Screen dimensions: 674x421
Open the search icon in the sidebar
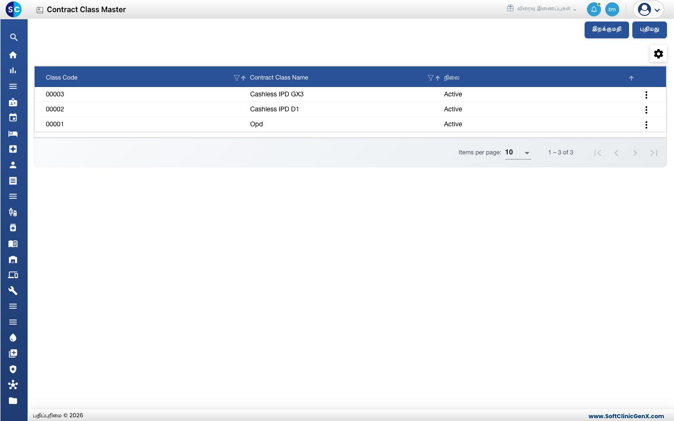[14, 37]
